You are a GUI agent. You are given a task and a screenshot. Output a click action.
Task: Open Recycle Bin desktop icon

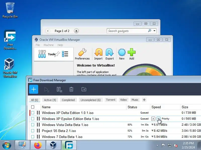10,10
